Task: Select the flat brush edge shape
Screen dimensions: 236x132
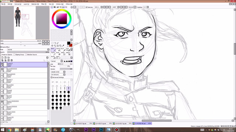Action: 71,61
